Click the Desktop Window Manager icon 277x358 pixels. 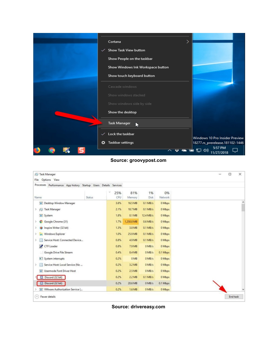41,203
